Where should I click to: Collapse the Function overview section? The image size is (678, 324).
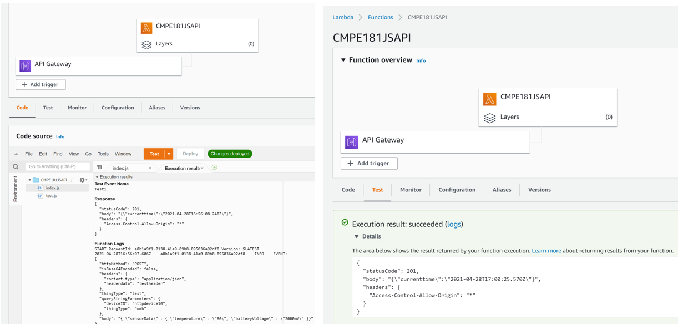343,60
